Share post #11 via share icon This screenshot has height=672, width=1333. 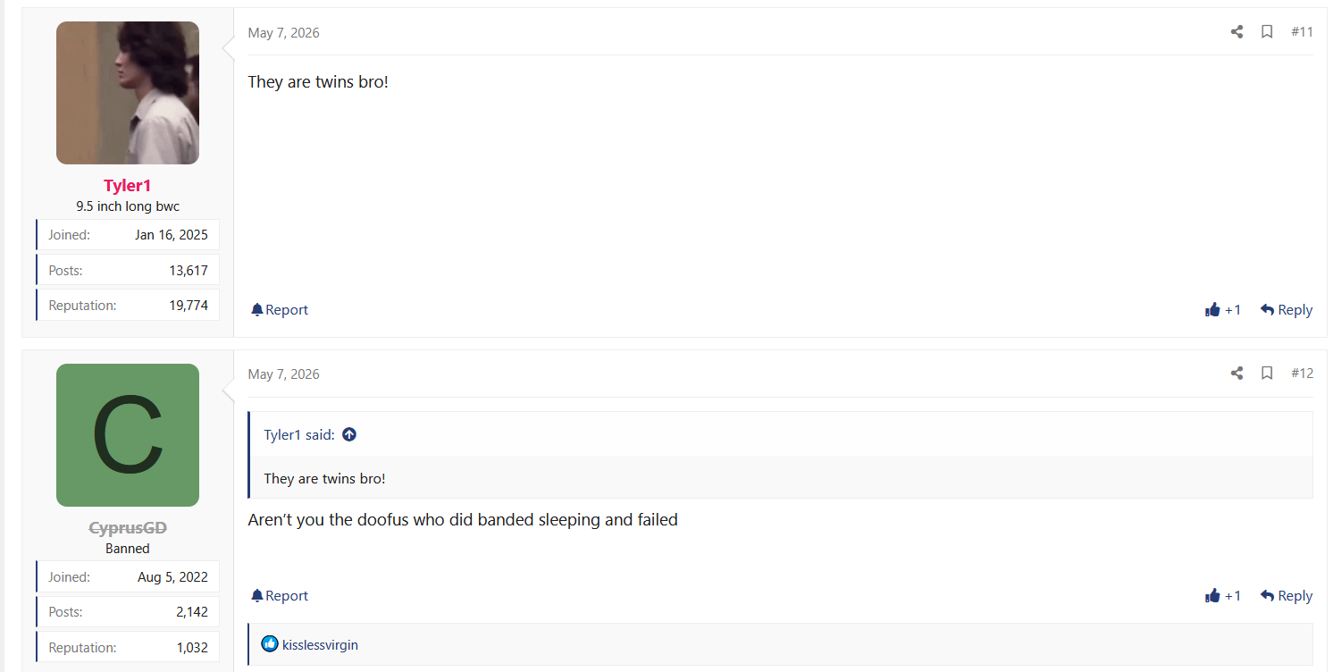(x=1237, y=32)
